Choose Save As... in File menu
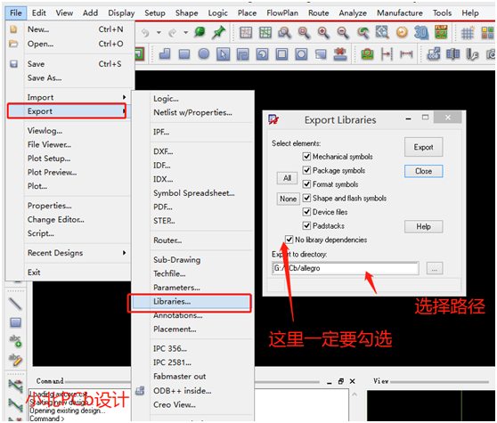Viewport: 497px width, 423px height. (x=45, y=78)
